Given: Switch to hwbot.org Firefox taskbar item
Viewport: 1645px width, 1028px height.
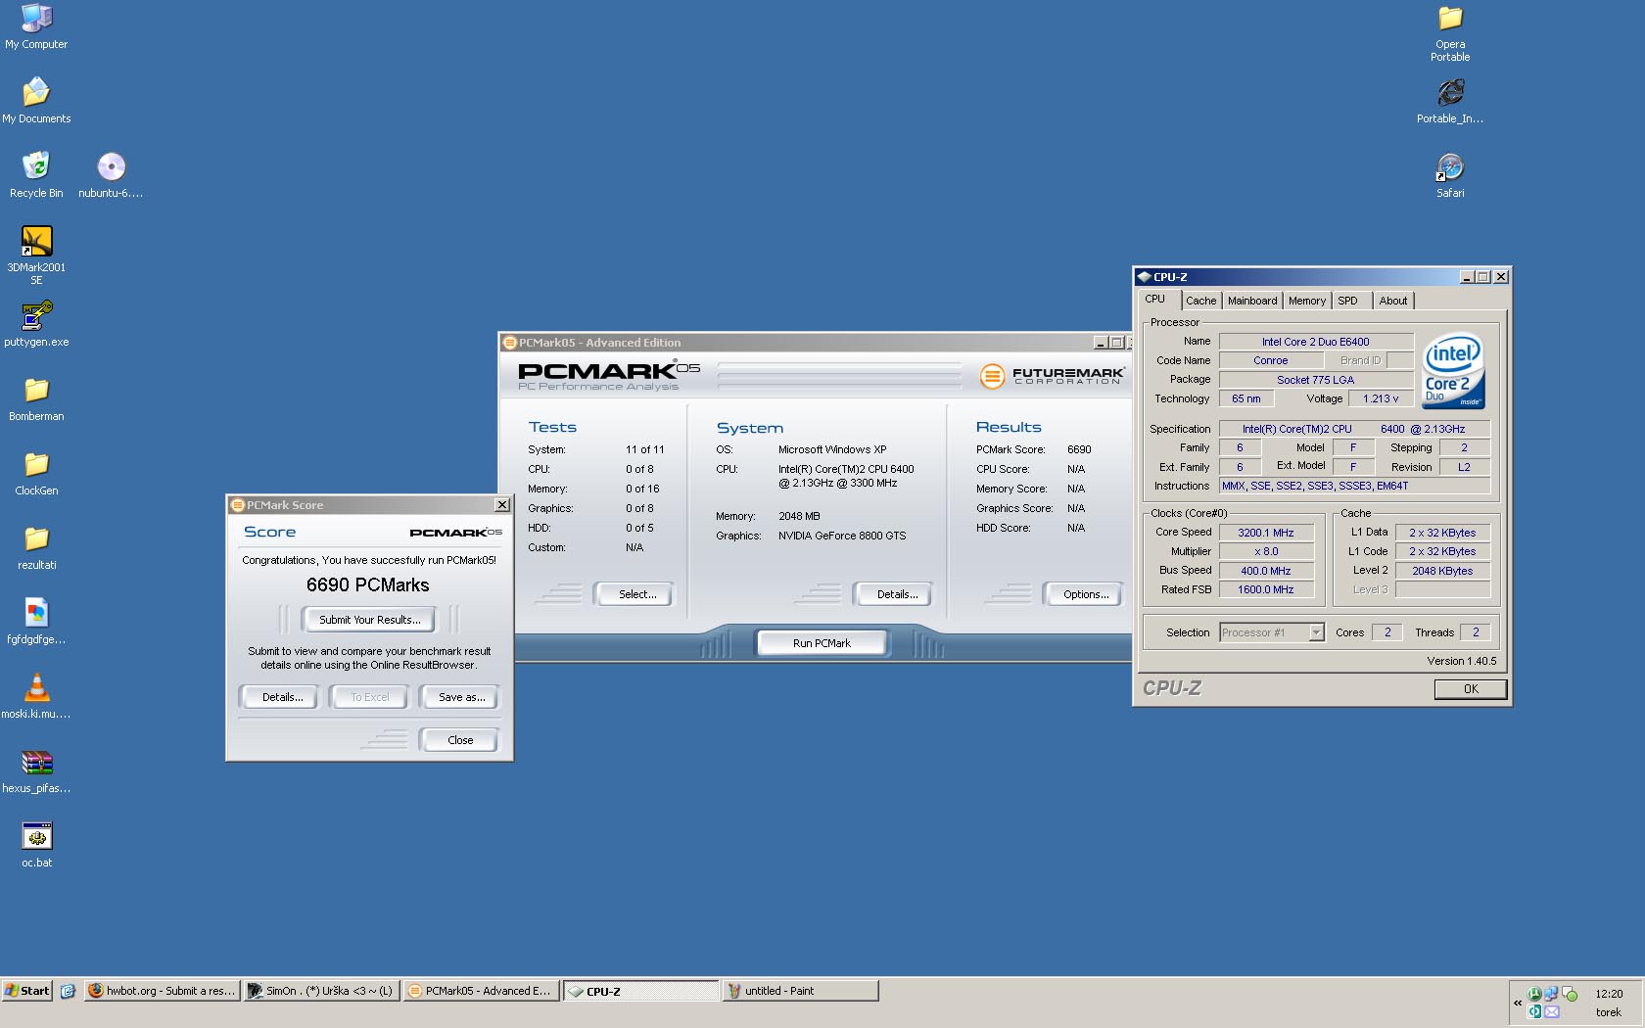Looking at the screenshot, I should [x=163, y=991].
